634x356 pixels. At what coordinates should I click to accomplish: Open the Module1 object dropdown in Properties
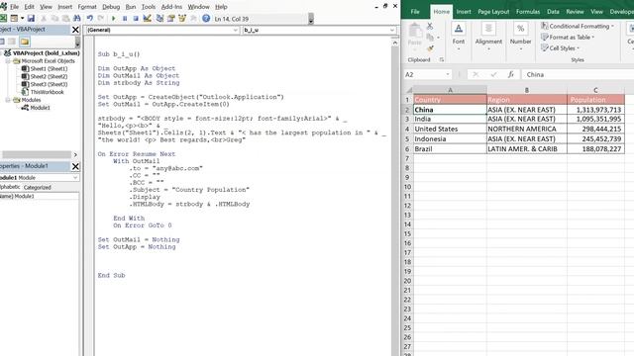75,178
